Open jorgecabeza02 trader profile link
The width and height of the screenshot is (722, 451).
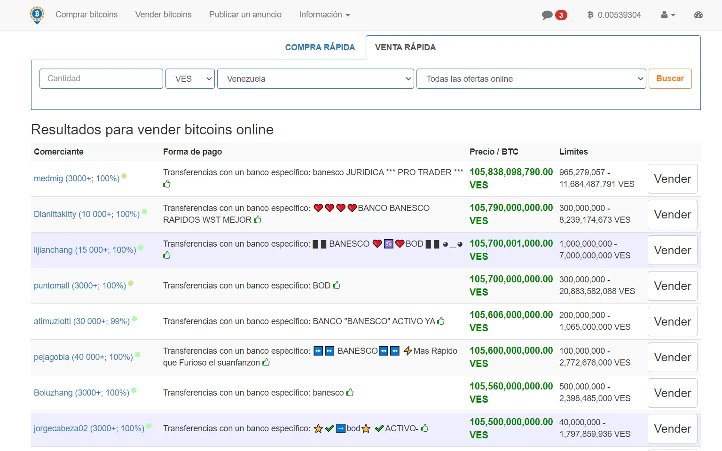(89, 428)
